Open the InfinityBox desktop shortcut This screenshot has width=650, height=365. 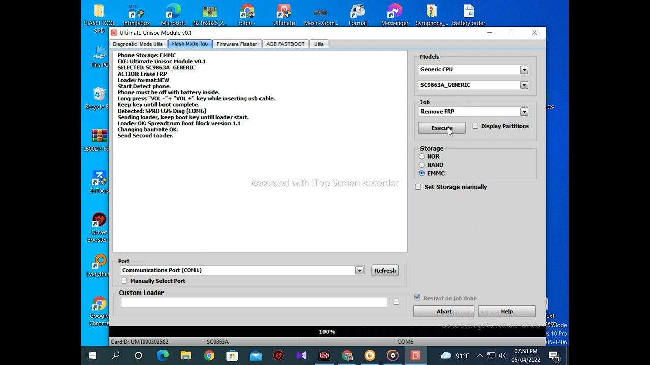pyautogui.click(x=136, y=15)
